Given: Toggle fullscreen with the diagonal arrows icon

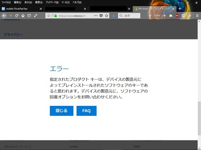Looking at the screenshot, I should coord(36,16).
